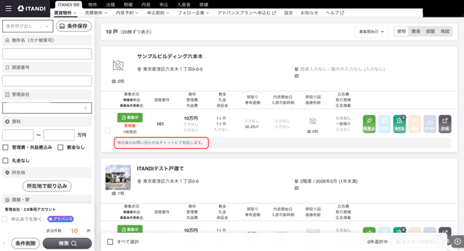Open the 募集開始日 sort dropdown

click(x=371, y=32)
